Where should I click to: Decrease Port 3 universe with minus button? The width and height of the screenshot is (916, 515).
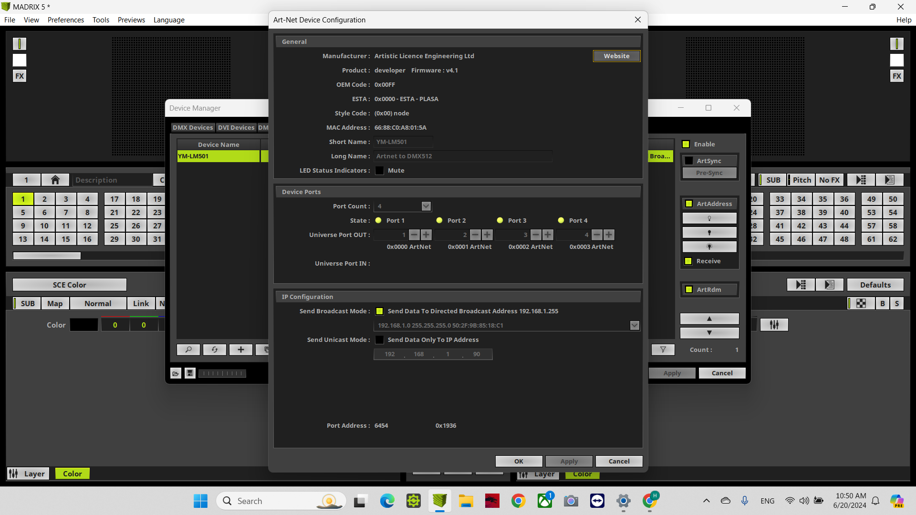tap(536, 235)
